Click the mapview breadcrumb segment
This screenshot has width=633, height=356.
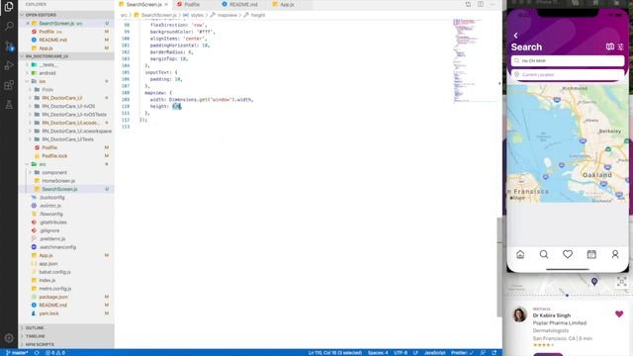[x=226, y=15]
